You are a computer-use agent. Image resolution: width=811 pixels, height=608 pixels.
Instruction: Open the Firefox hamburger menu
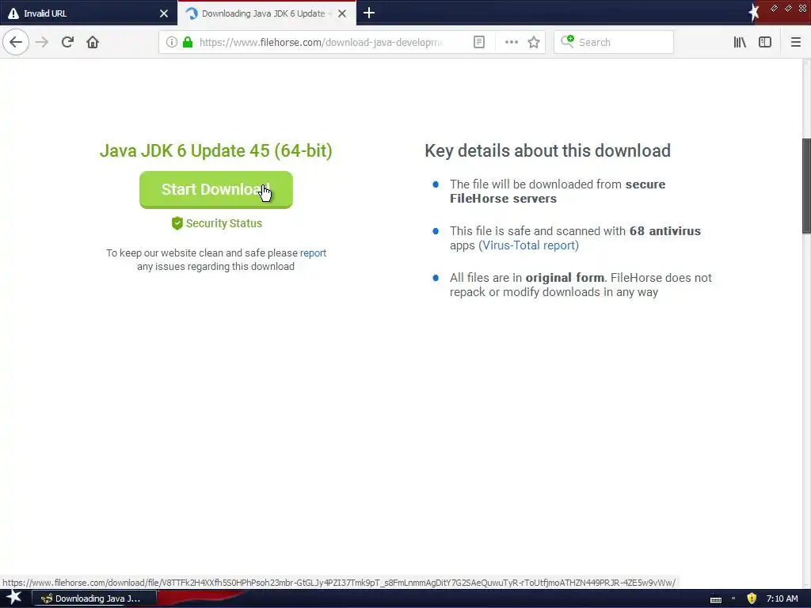coord(796,43)
